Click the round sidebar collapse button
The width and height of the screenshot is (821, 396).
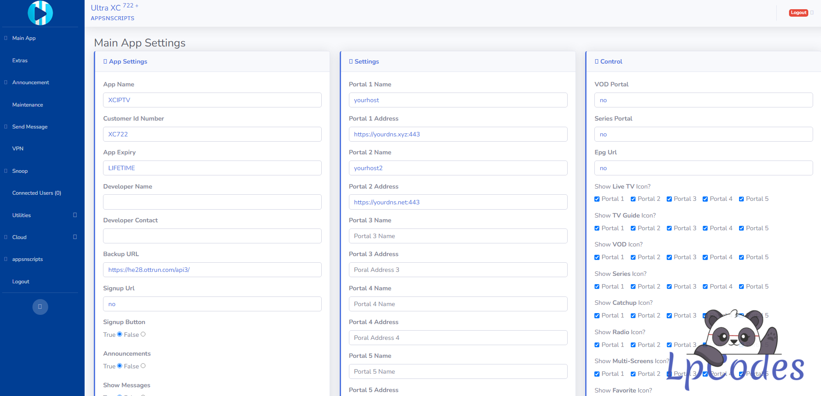pyautogui.click(x=40, y=307)
